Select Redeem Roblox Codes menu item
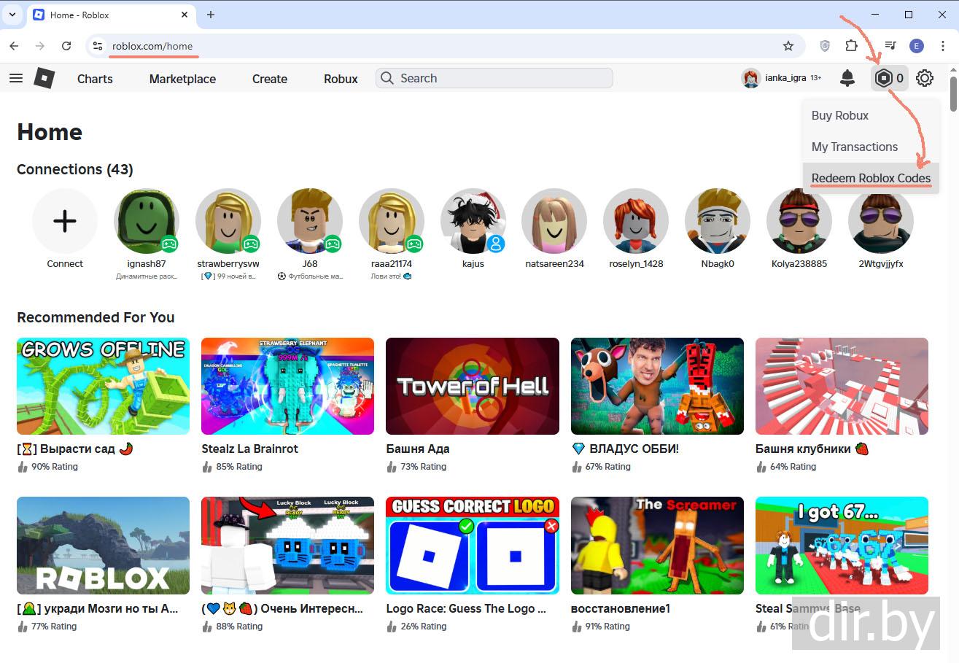This screenshot has width=959, height=663. coord(871,178)
